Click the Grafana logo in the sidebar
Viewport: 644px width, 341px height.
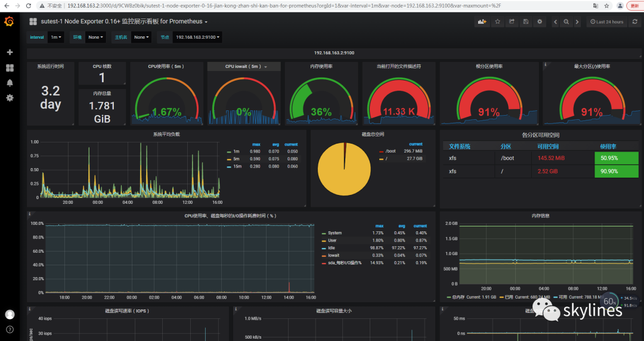[x=9, y=21]
